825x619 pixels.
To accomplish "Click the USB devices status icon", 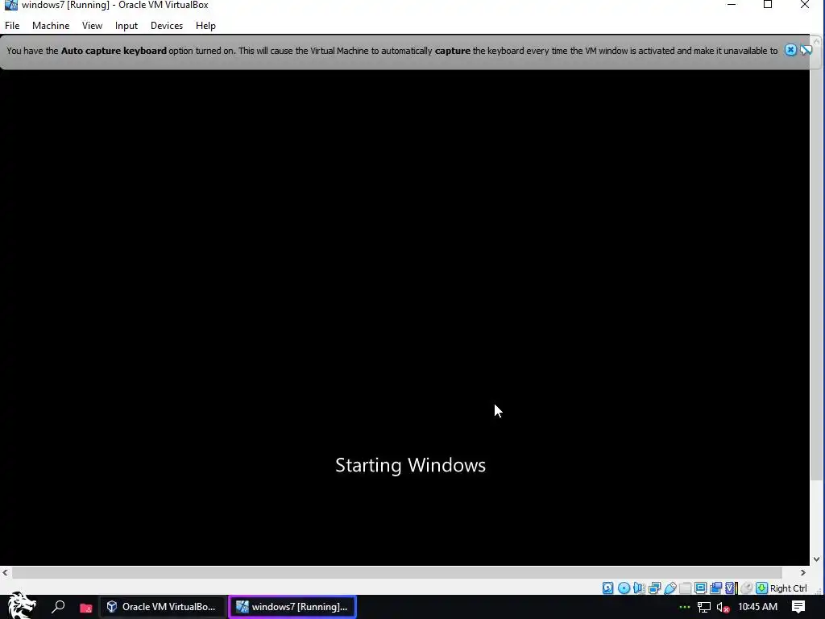I will pos(670,588).
